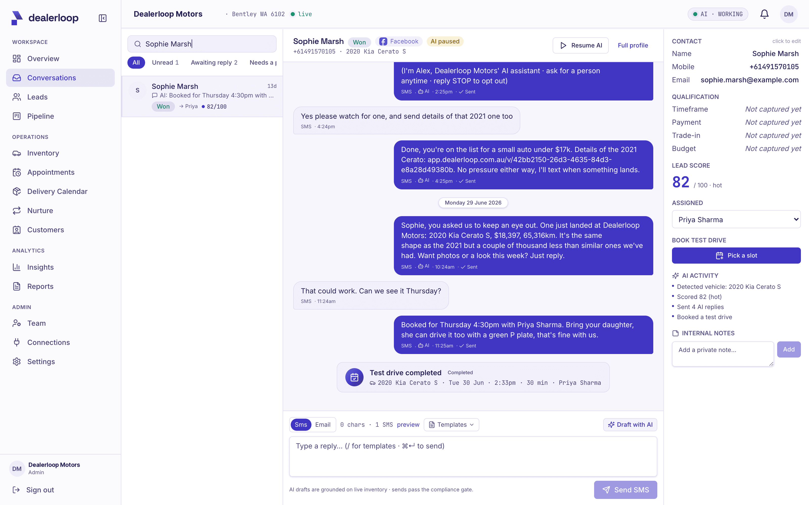The width and height of the screenshot is (809, 505).
Task: Click the Send SMS button
Action: pos(625,490)
